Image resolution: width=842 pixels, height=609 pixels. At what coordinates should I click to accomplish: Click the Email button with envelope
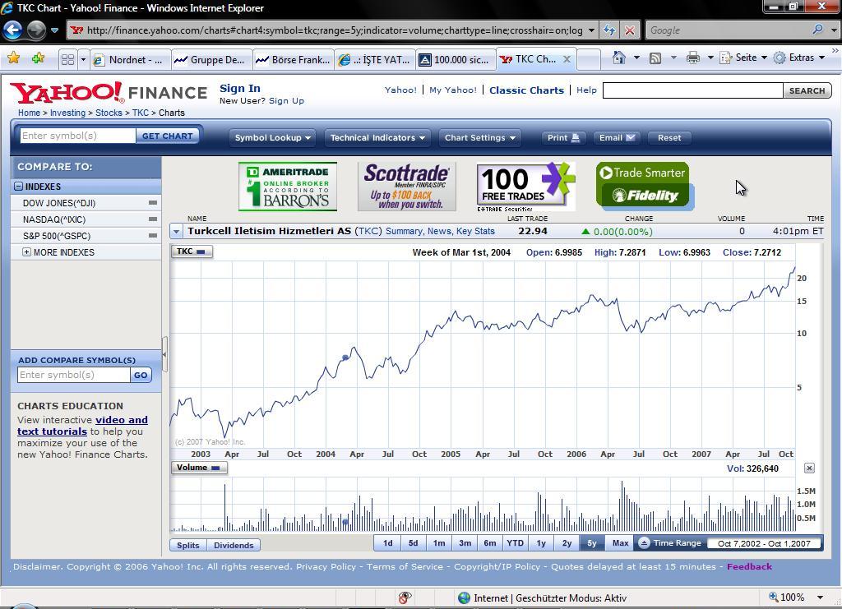[x=617, y=138]
